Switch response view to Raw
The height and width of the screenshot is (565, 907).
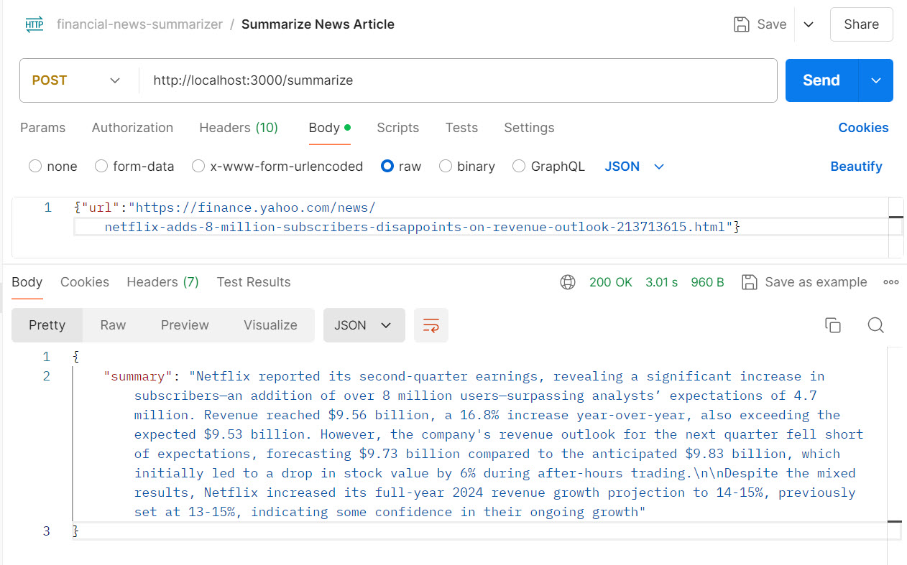coord(113,325)
